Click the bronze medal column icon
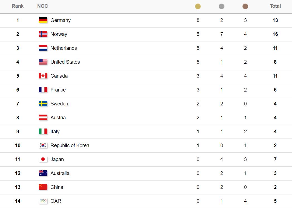This screenshot has height=210, width=292. (x=245, y=6)
